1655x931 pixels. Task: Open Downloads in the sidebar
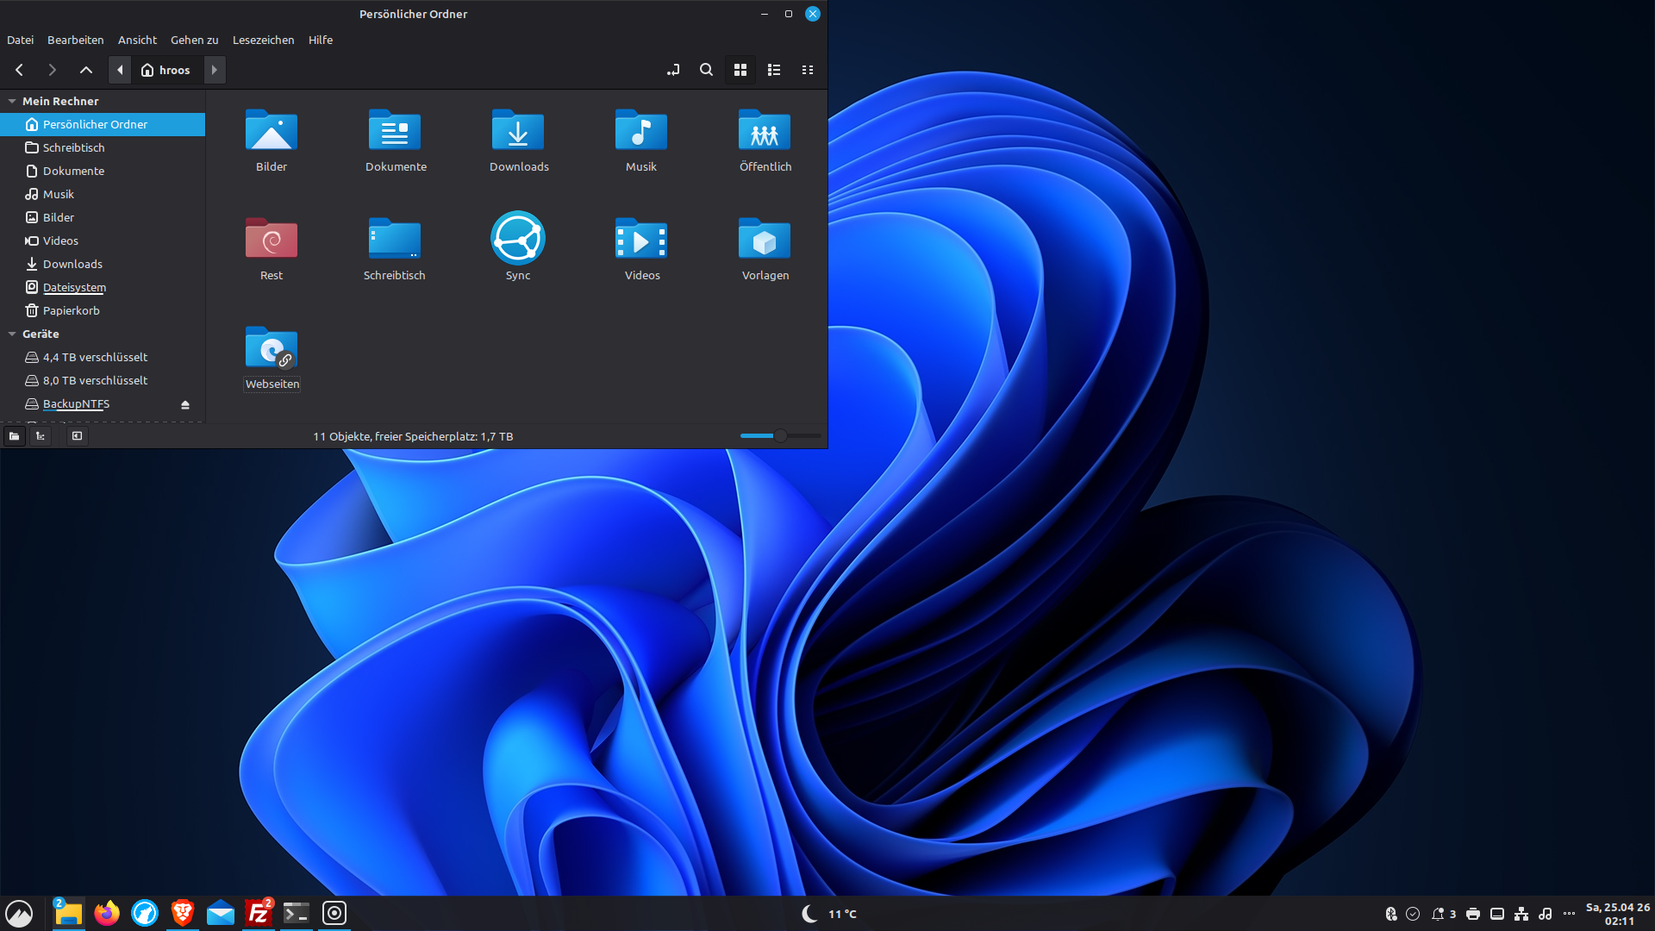[x=103, y=264]
